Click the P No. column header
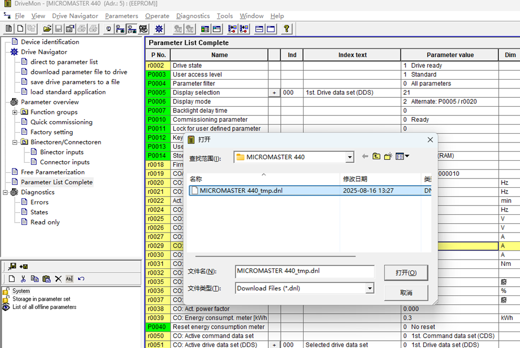This screenshot has height=348, width=520. pyautogui.click(x=158, y=55)
